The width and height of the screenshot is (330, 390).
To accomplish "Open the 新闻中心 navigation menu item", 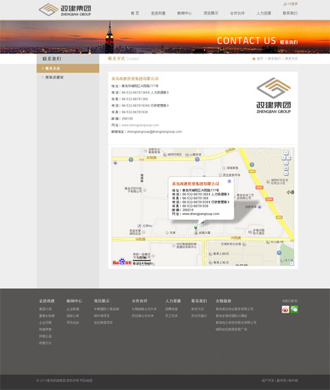I will pos(184,13).
